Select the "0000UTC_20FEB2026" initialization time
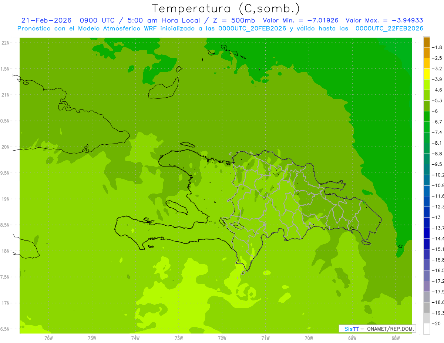 252,28
